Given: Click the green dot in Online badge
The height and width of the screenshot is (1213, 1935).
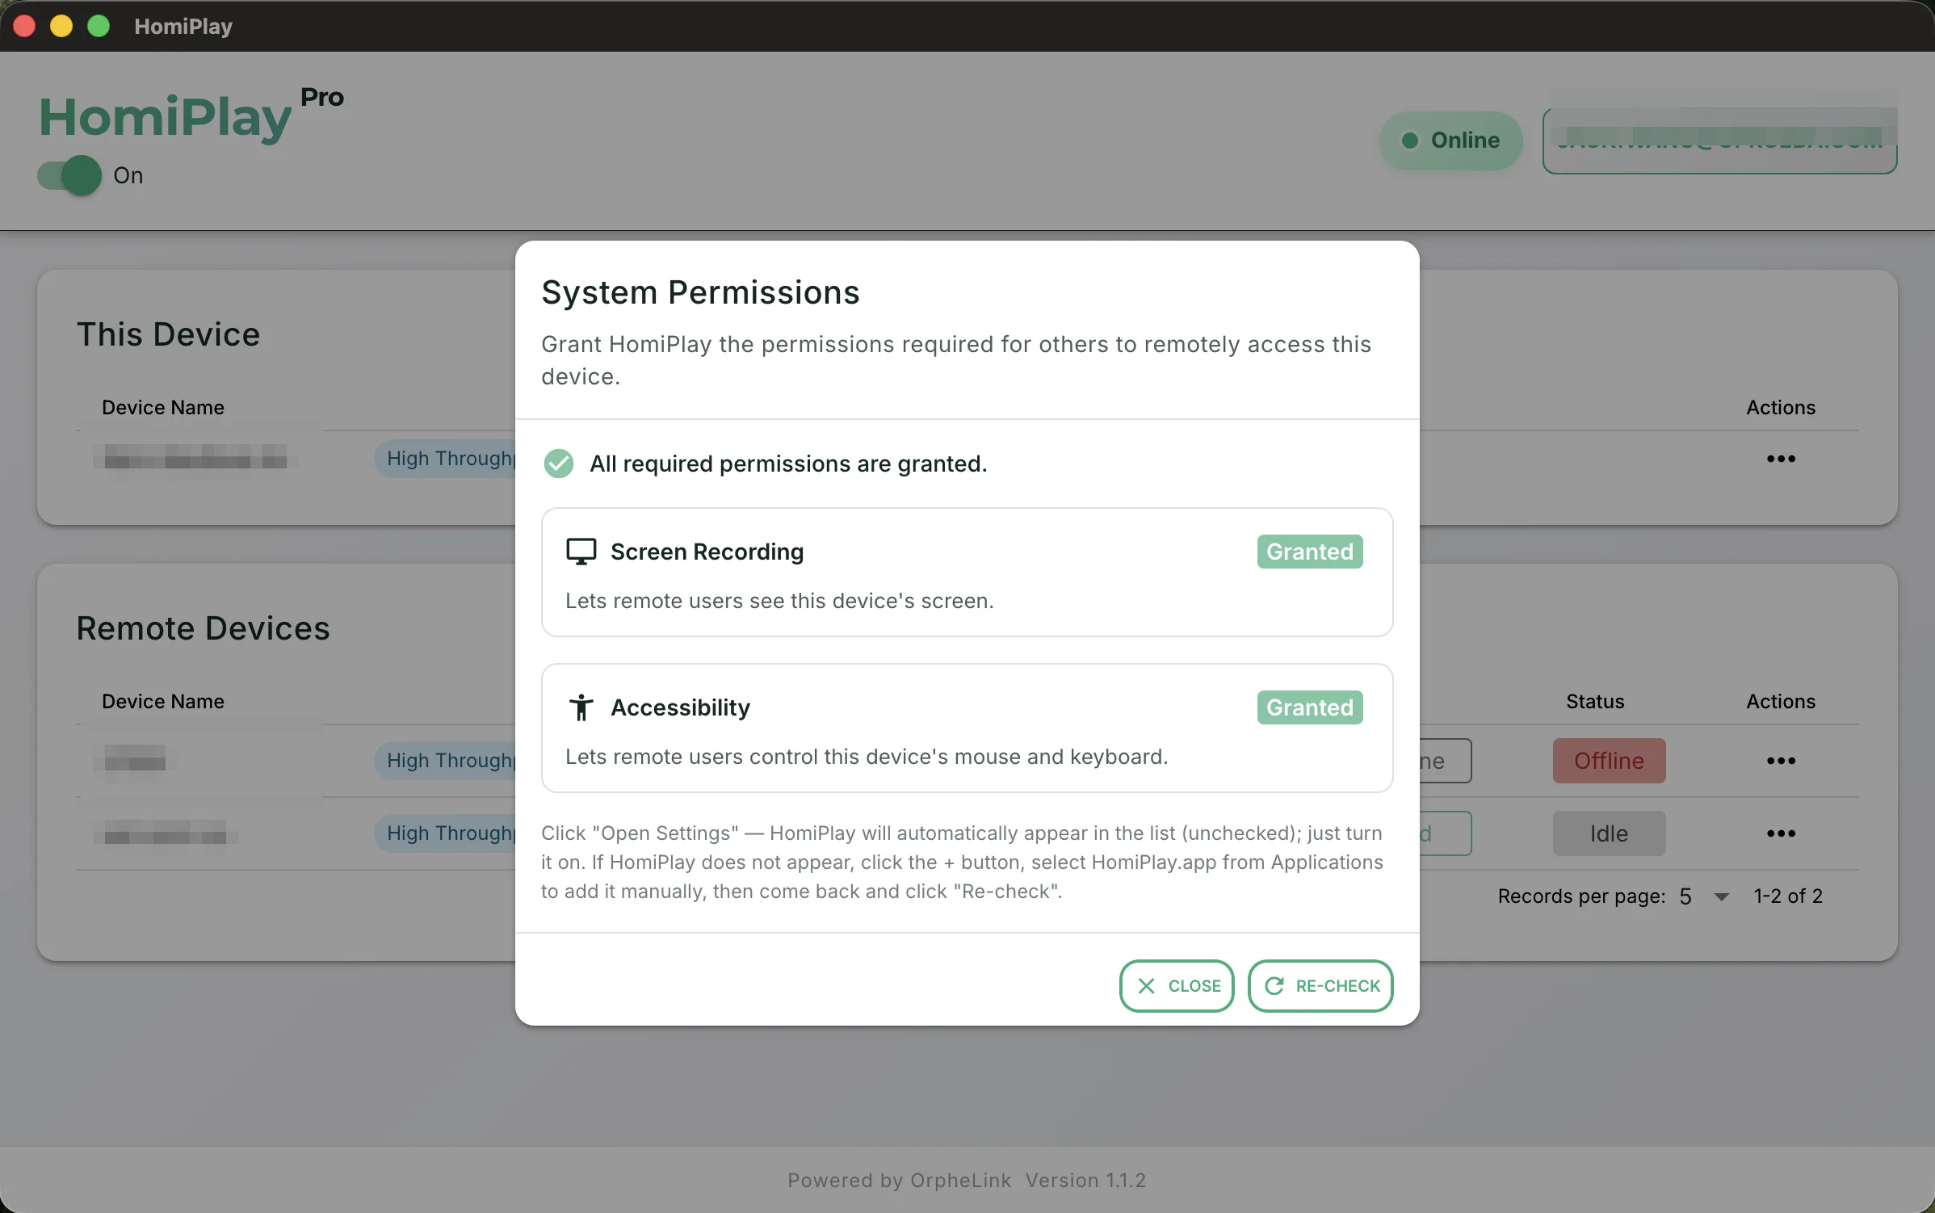Looking at the screenshot, I should coord(1410,141).
